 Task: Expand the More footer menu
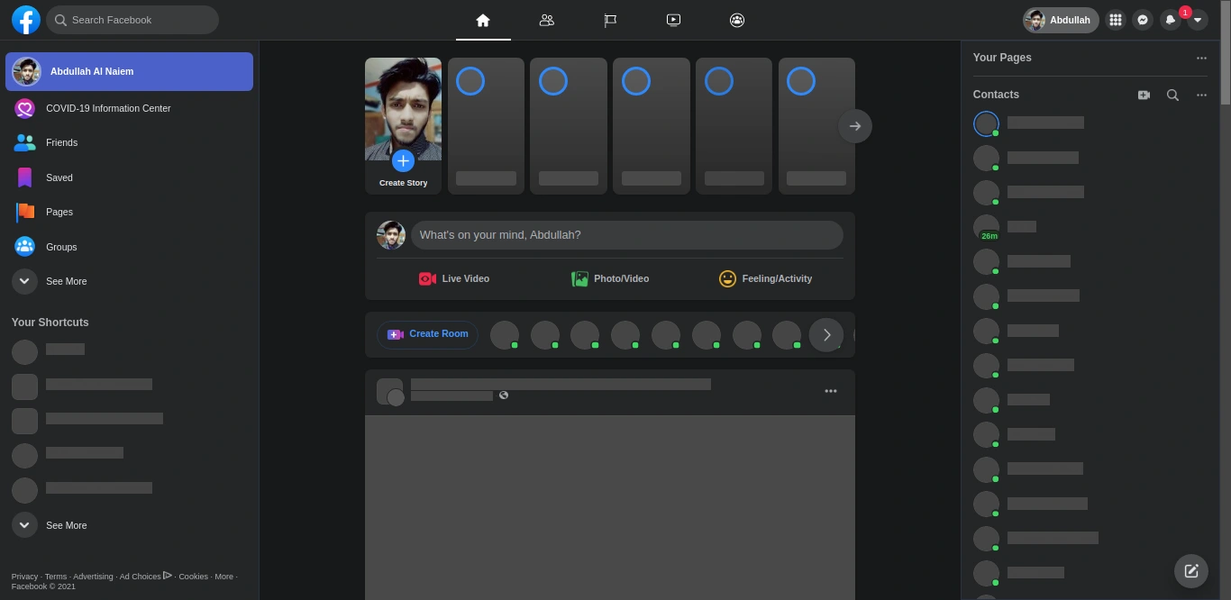[x=224, y=577]
